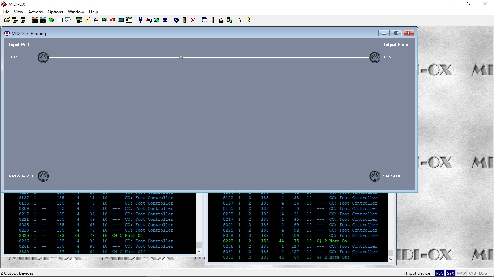Maximize the MIDI Port Routing window
494x277 pixels.
point(396,33)
